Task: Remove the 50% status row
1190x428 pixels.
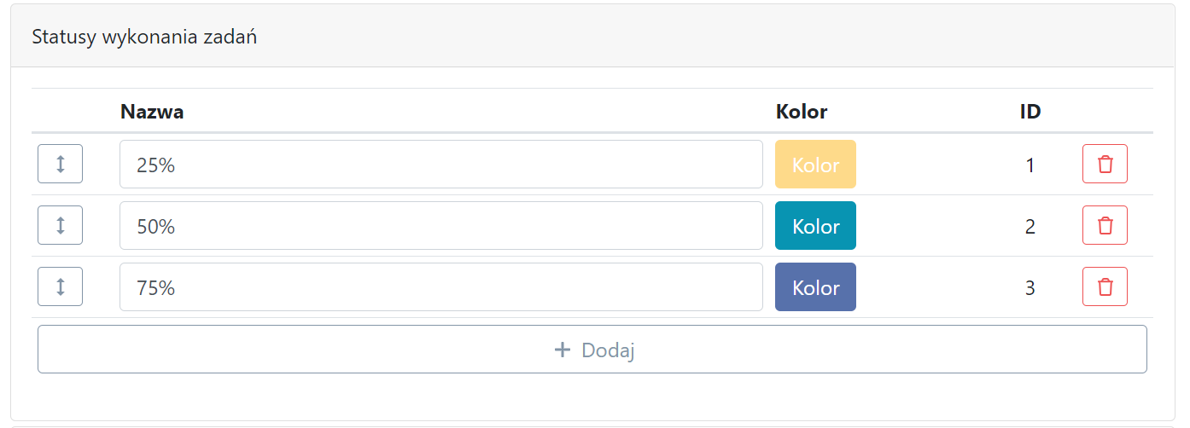Action: [1105, 225]
